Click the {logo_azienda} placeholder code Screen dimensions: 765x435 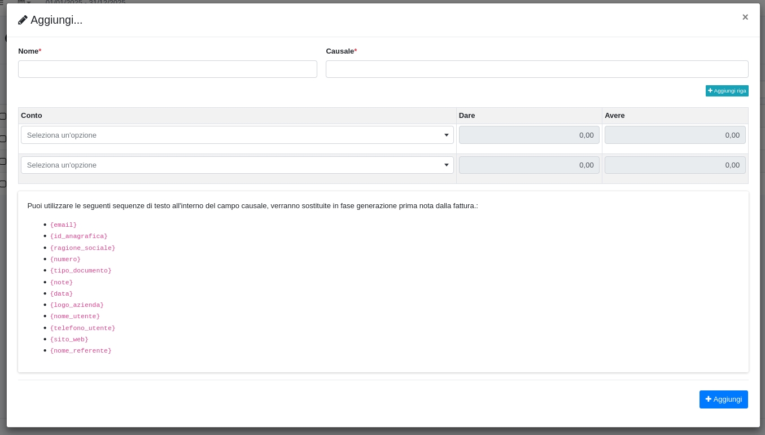[x=77, y=305]
